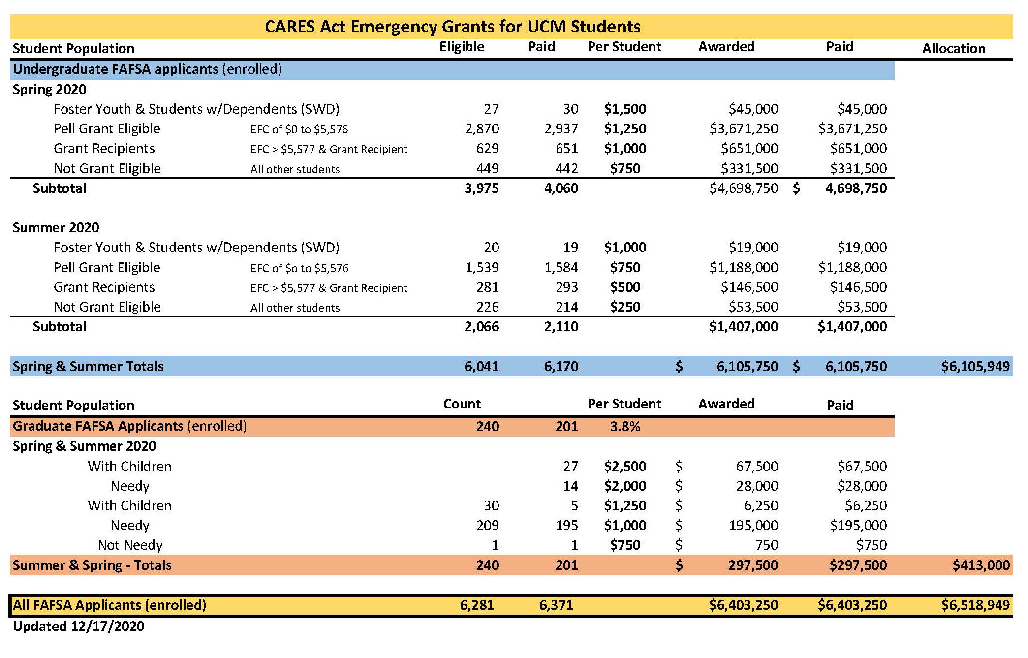Select the 297,500 awarded total
Image resolution: width=1028 pixels, height=658 pixels.
point(753,565)
